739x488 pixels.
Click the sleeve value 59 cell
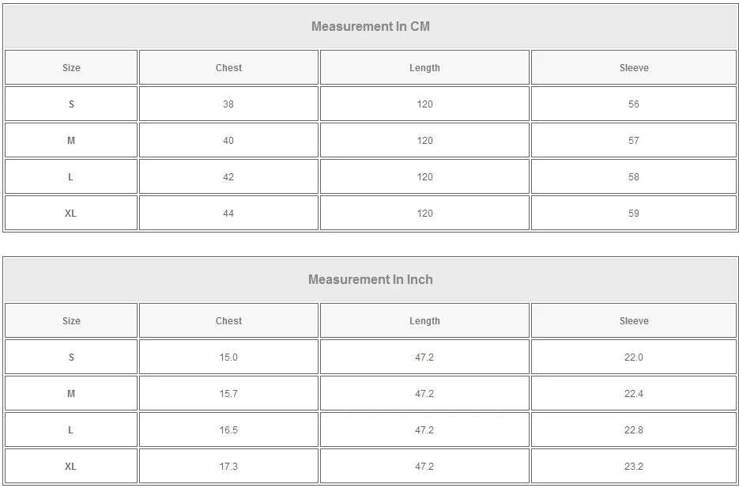point(633,214)
